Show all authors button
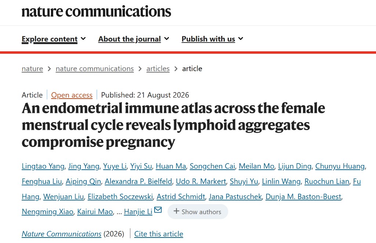Screen dimensions: 376x243 pos(198,211)
